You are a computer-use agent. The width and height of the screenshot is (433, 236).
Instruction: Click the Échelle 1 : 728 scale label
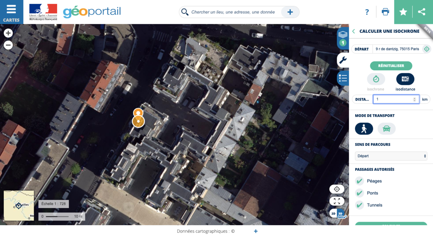pos(54,204)
